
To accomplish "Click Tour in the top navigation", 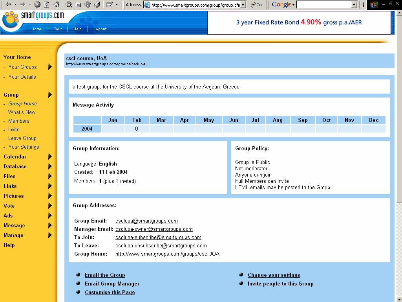I will [x=58, y=29].
